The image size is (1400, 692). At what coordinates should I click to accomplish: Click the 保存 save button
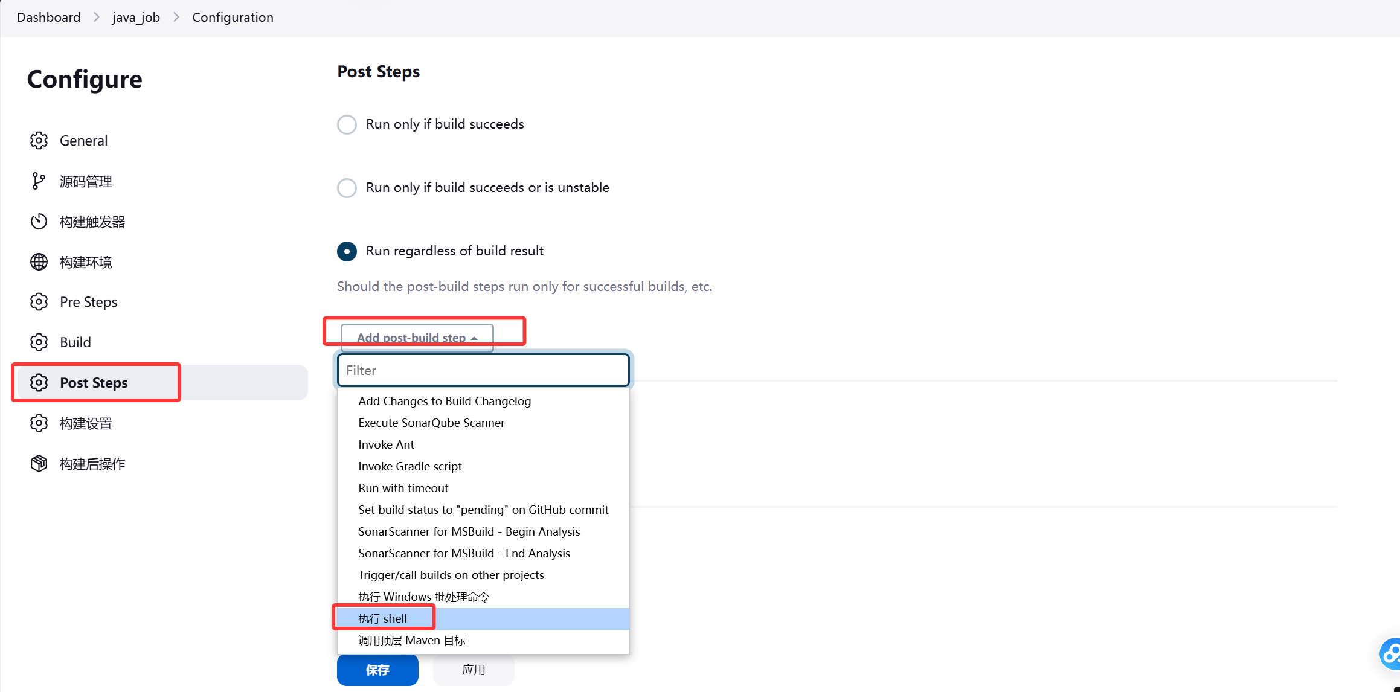(377, 670)
